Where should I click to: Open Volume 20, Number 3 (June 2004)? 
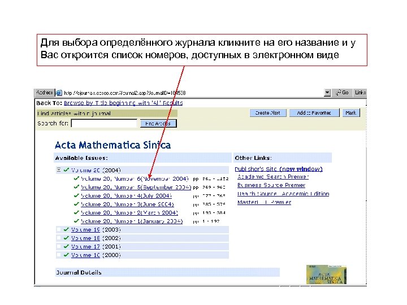tap(127, 204)
